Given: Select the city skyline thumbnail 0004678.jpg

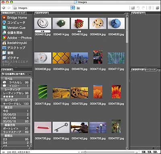Looking at the screenshot, I should [x=79, y=58].
